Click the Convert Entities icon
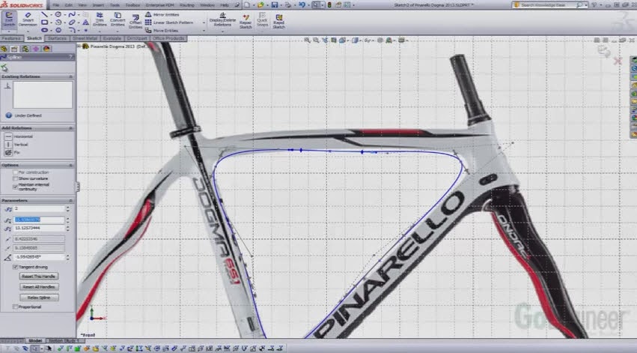Viewport: 637px width, 353px height. (118, 20)
